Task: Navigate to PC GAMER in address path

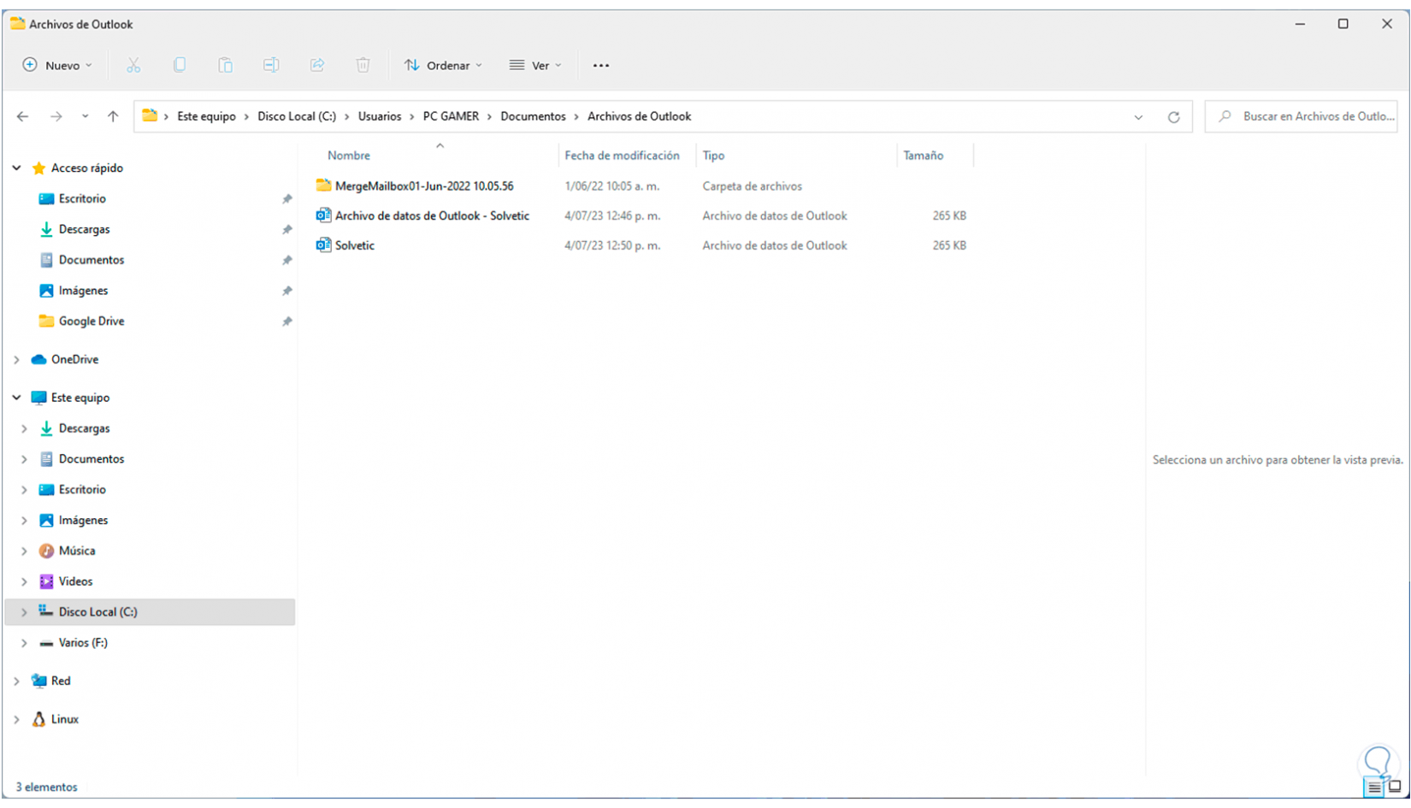Action: tap(451, 116)
